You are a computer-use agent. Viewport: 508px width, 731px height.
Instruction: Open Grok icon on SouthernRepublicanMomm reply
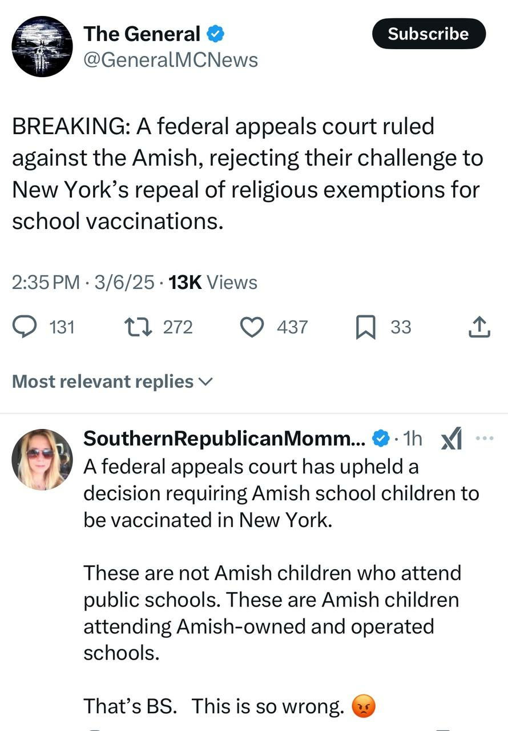[451, 439]
